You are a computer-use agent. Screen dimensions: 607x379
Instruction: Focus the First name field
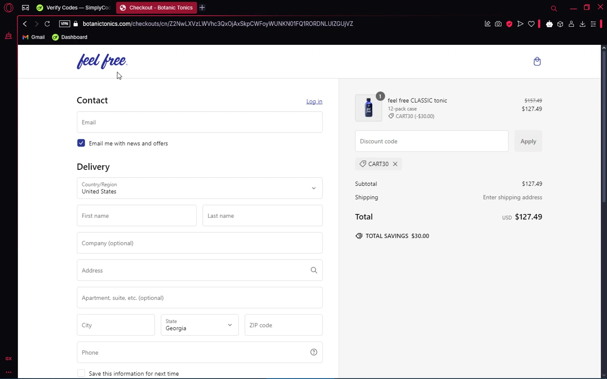[137, 216]
